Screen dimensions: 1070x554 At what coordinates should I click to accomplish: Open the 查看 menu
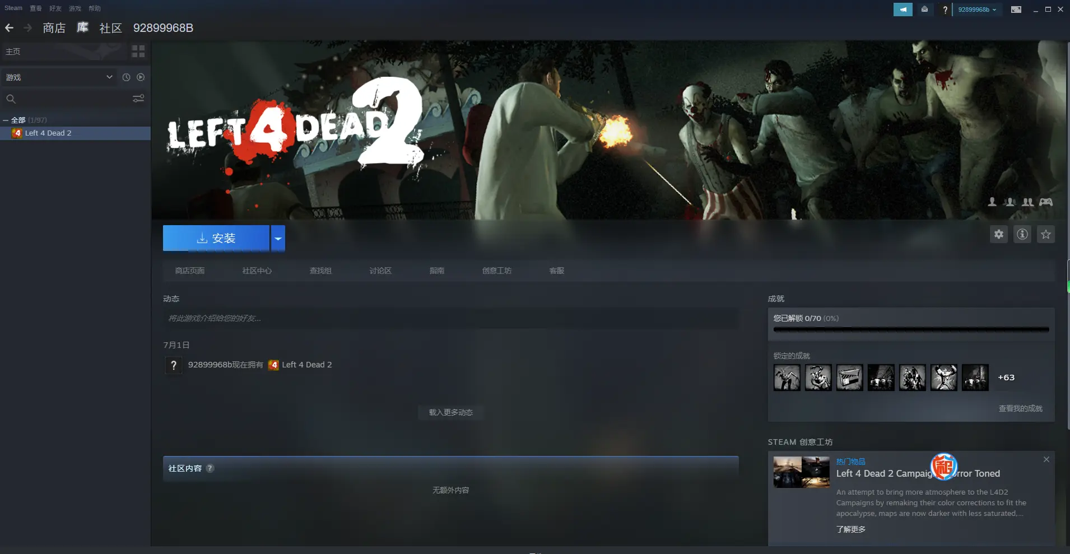click(x=36, y=8)
